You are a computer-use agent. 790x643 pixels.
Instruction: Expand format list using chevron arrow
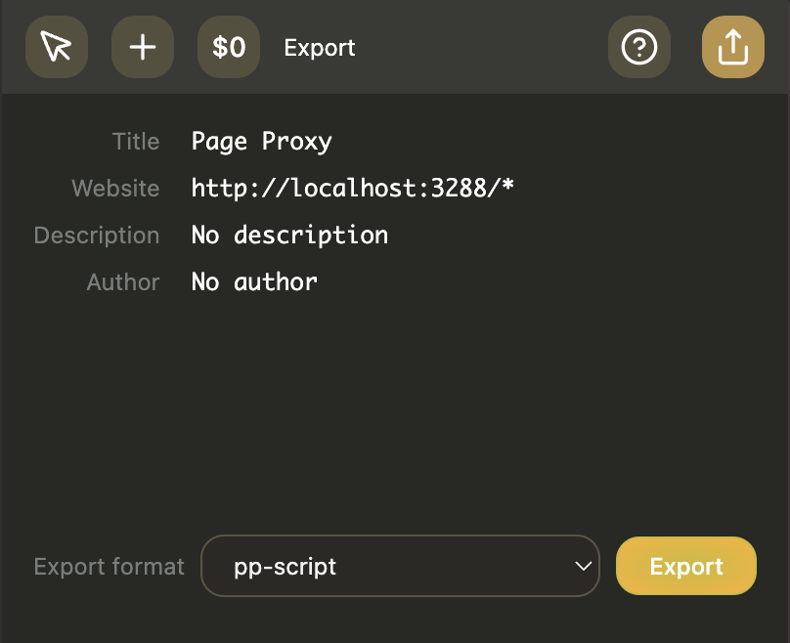(584, 566)
